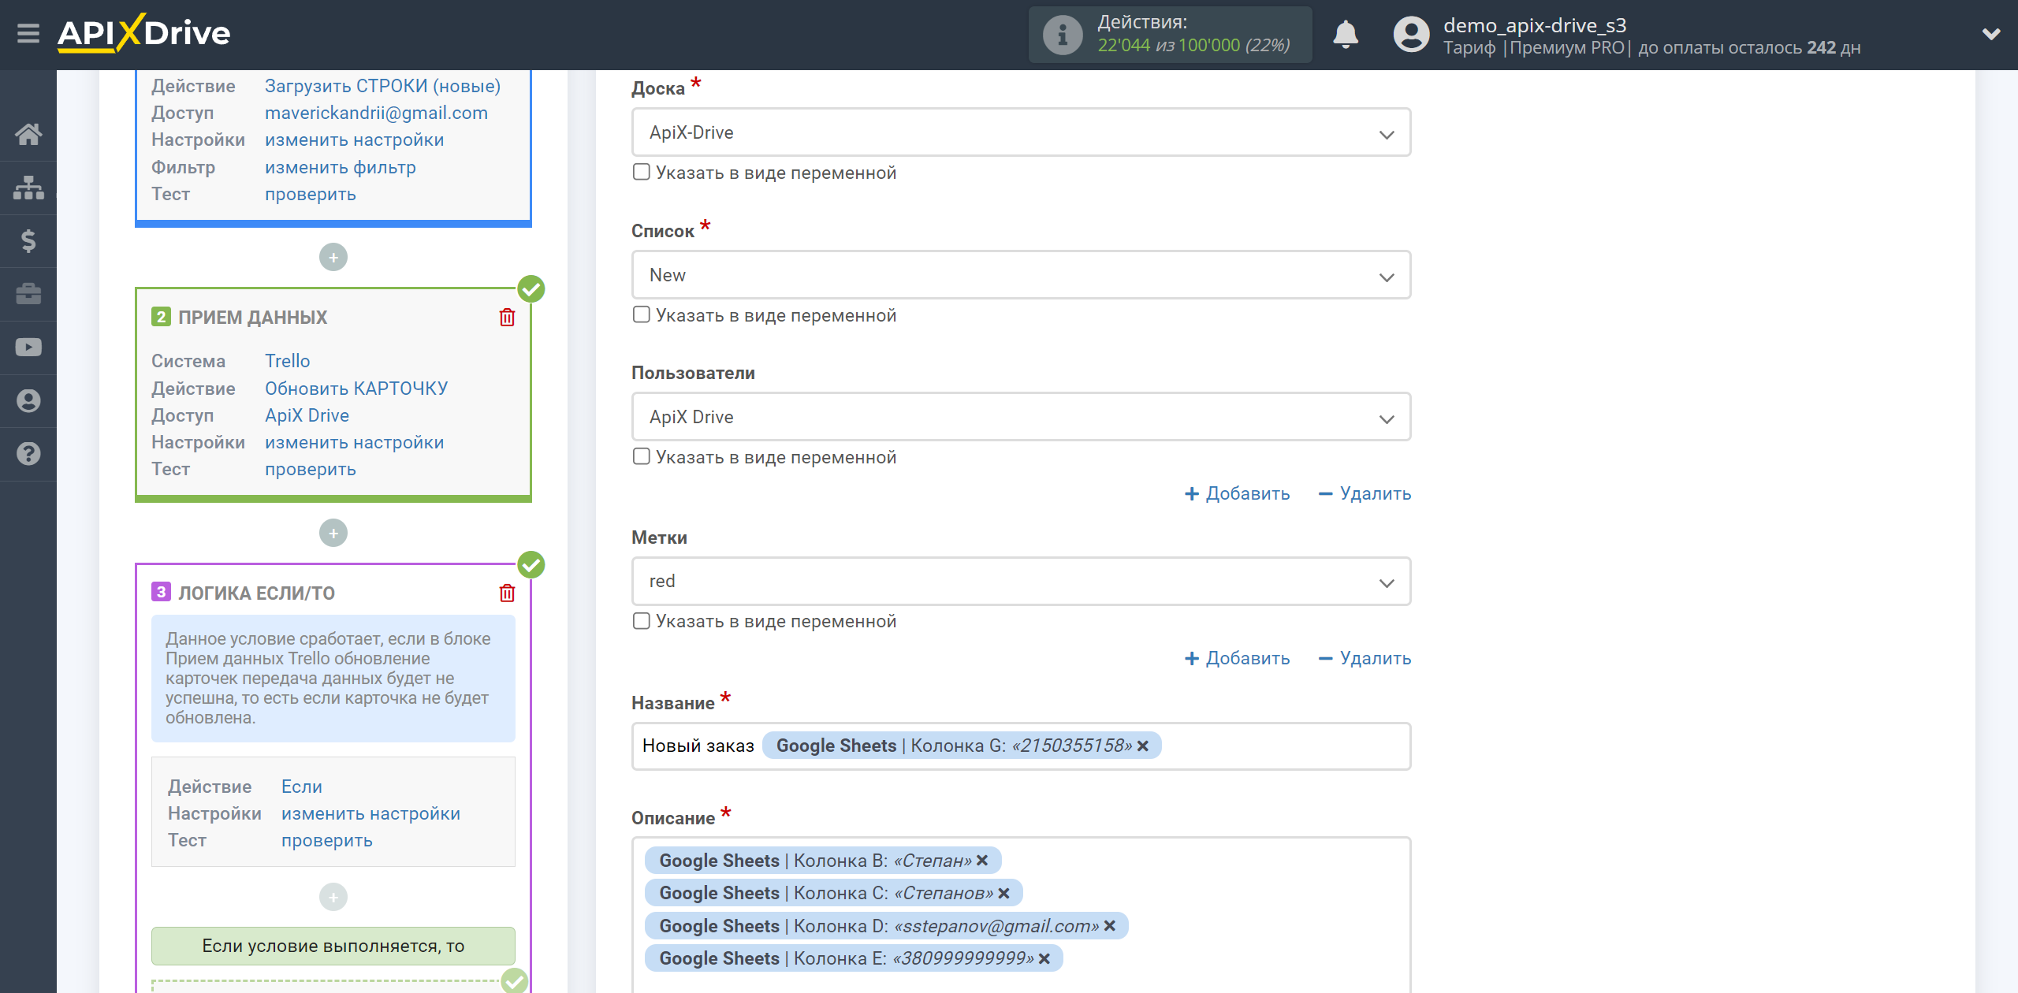Open the billing dollar sidebar icon
The width and height of the screenshot is (2018, 993).
28,240
